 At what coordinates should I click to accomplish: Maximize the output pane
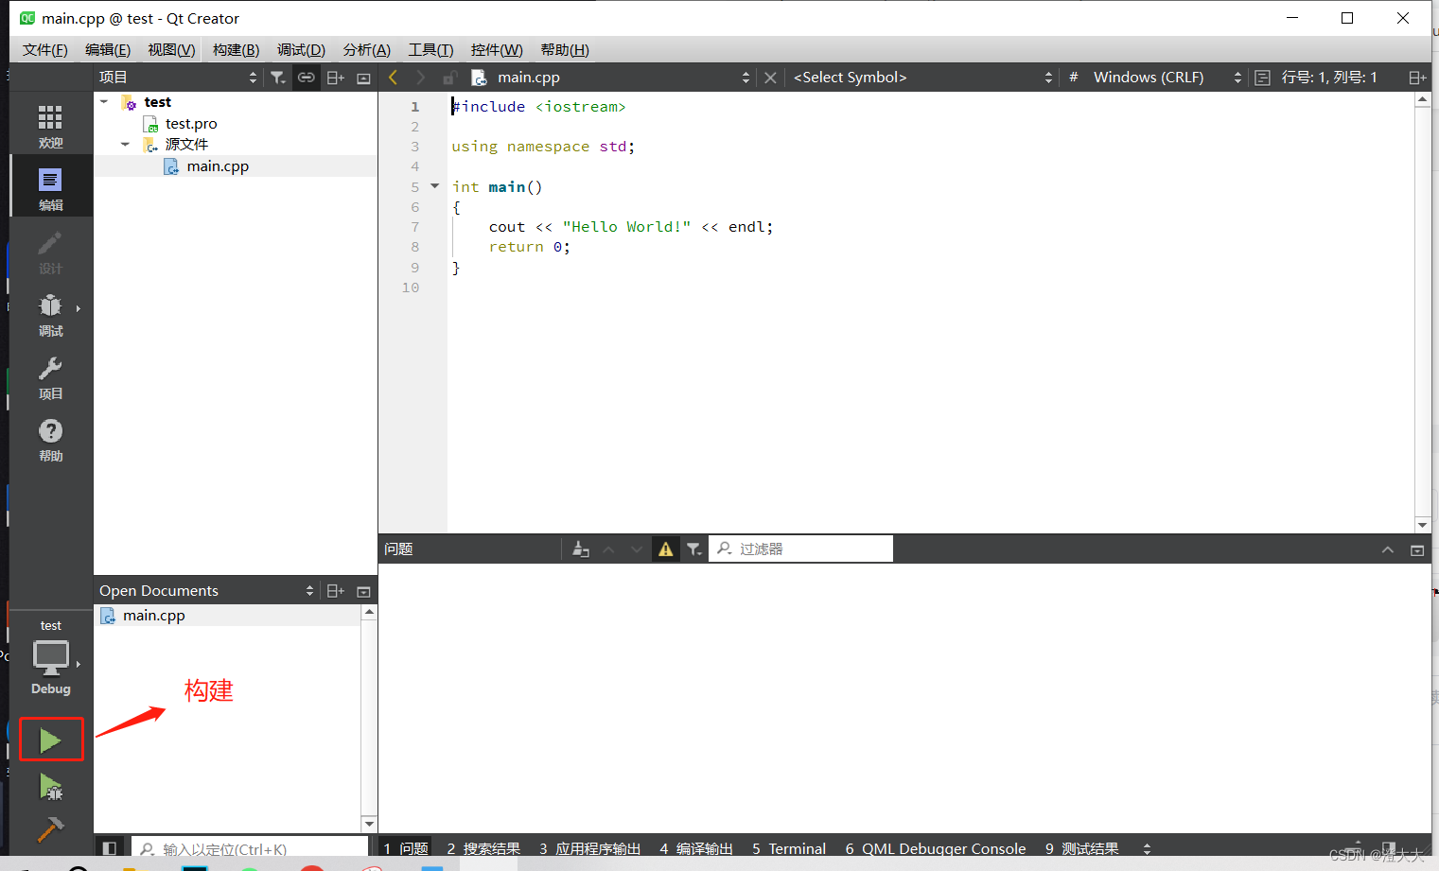coord(1387,550)
